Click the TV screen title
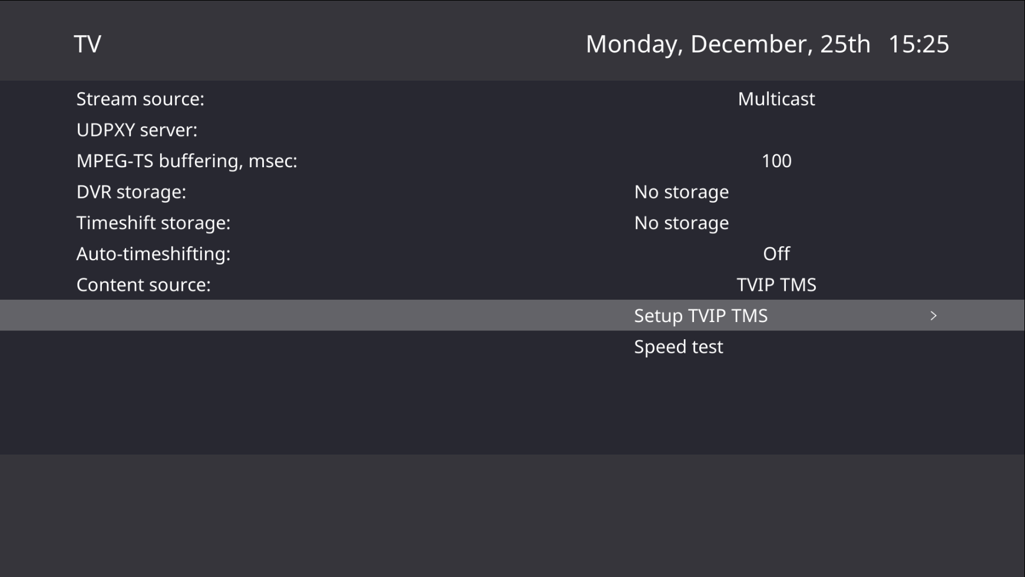 pyautogui.click(x=87, y=44)
